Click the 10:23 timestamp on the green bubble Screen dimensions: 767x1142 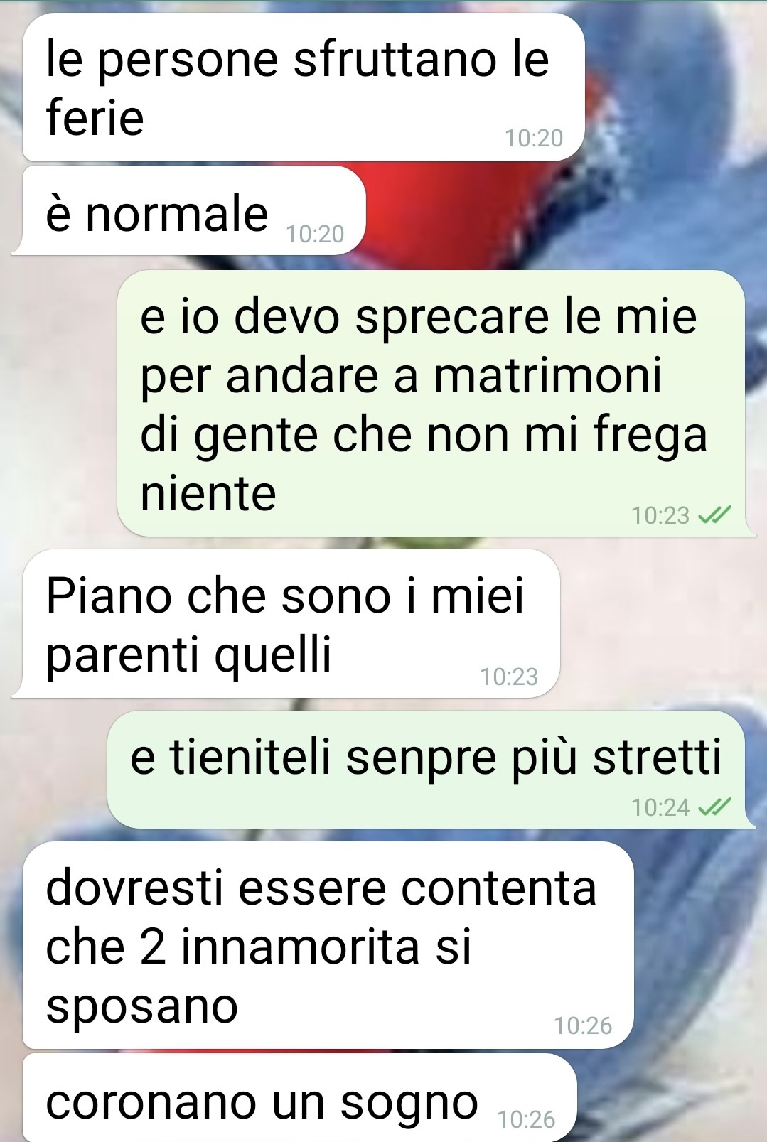click(x=660, y=515)
